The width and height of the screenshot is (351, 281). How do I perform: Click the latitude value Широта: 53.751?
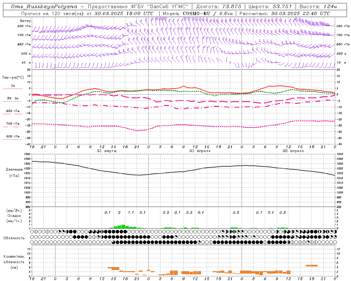point(270,7)
